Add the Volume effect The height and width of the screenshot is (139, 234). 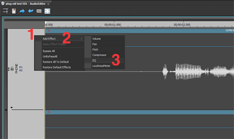point(97,39)
